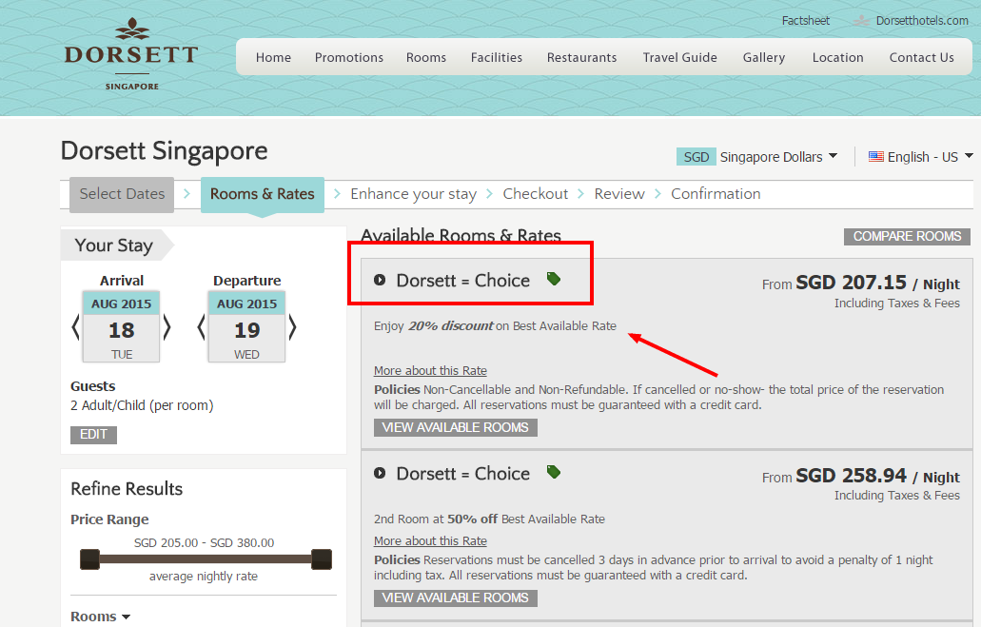981x627 pixels.
Task: Open the Travel Guide page
Action: click(x=680, y=58)
